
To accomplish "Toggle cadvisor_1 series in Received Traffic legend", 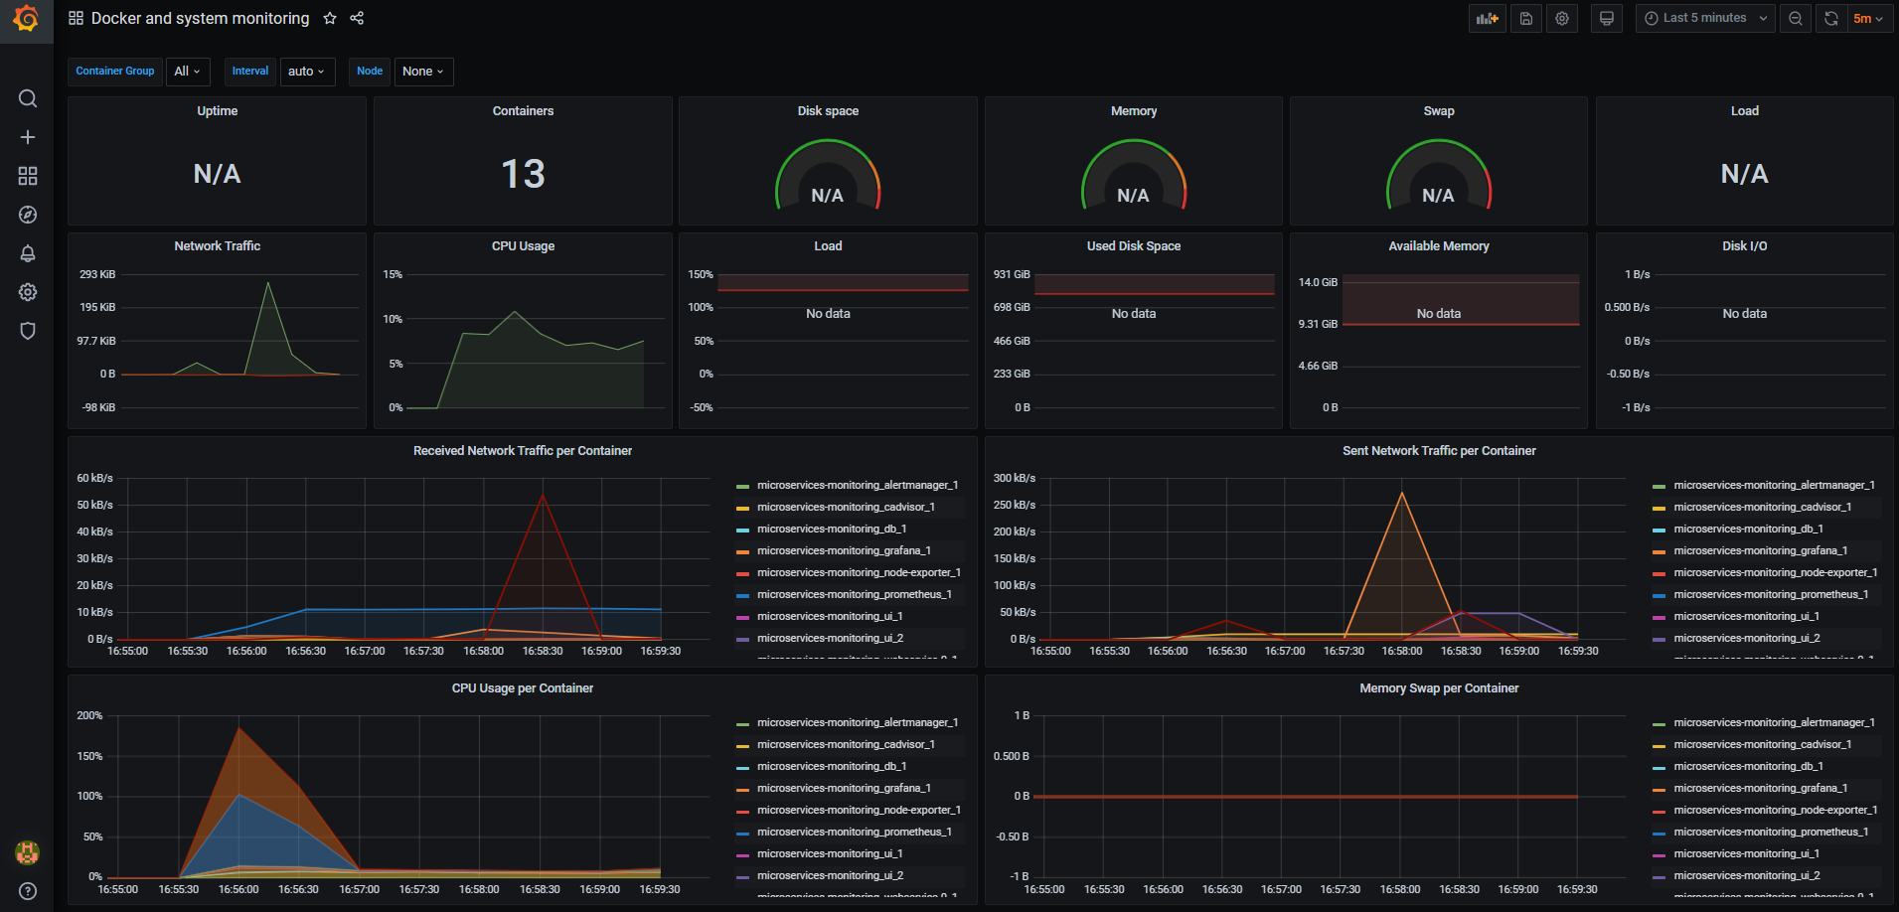I will click(x=846, y=508).
